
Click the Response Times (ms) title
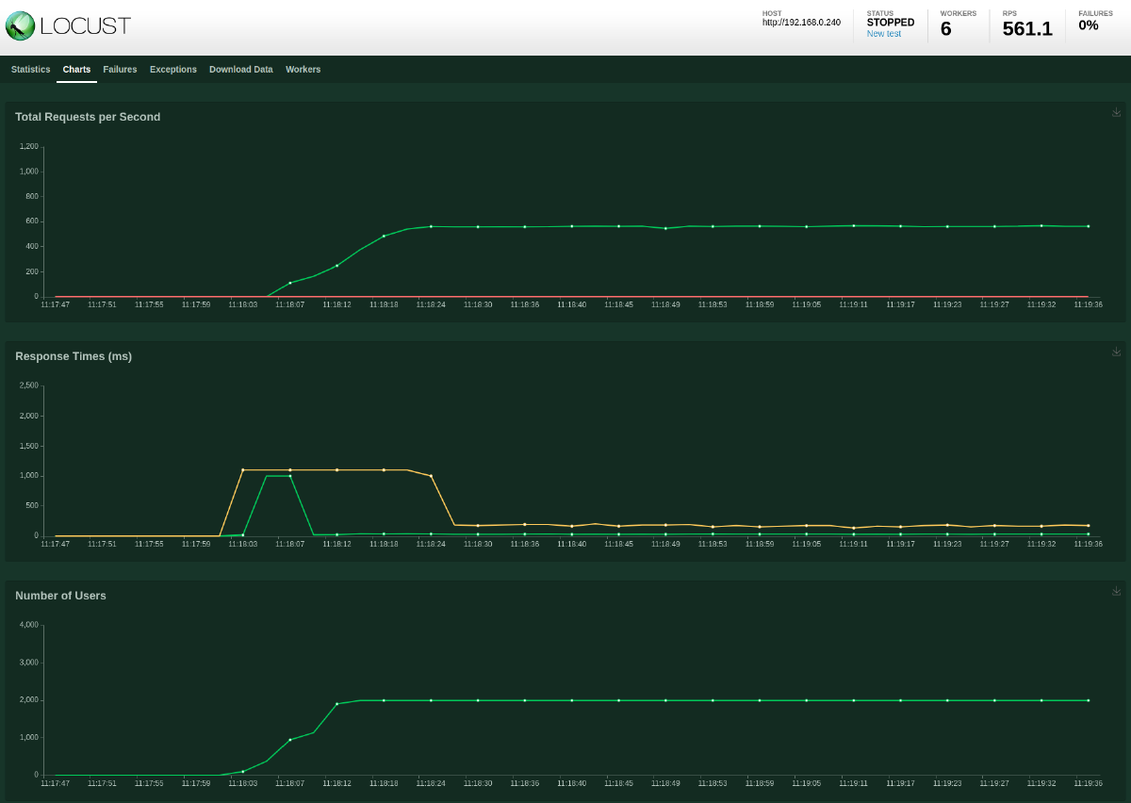pyautogui.click(x=74, y=356)
